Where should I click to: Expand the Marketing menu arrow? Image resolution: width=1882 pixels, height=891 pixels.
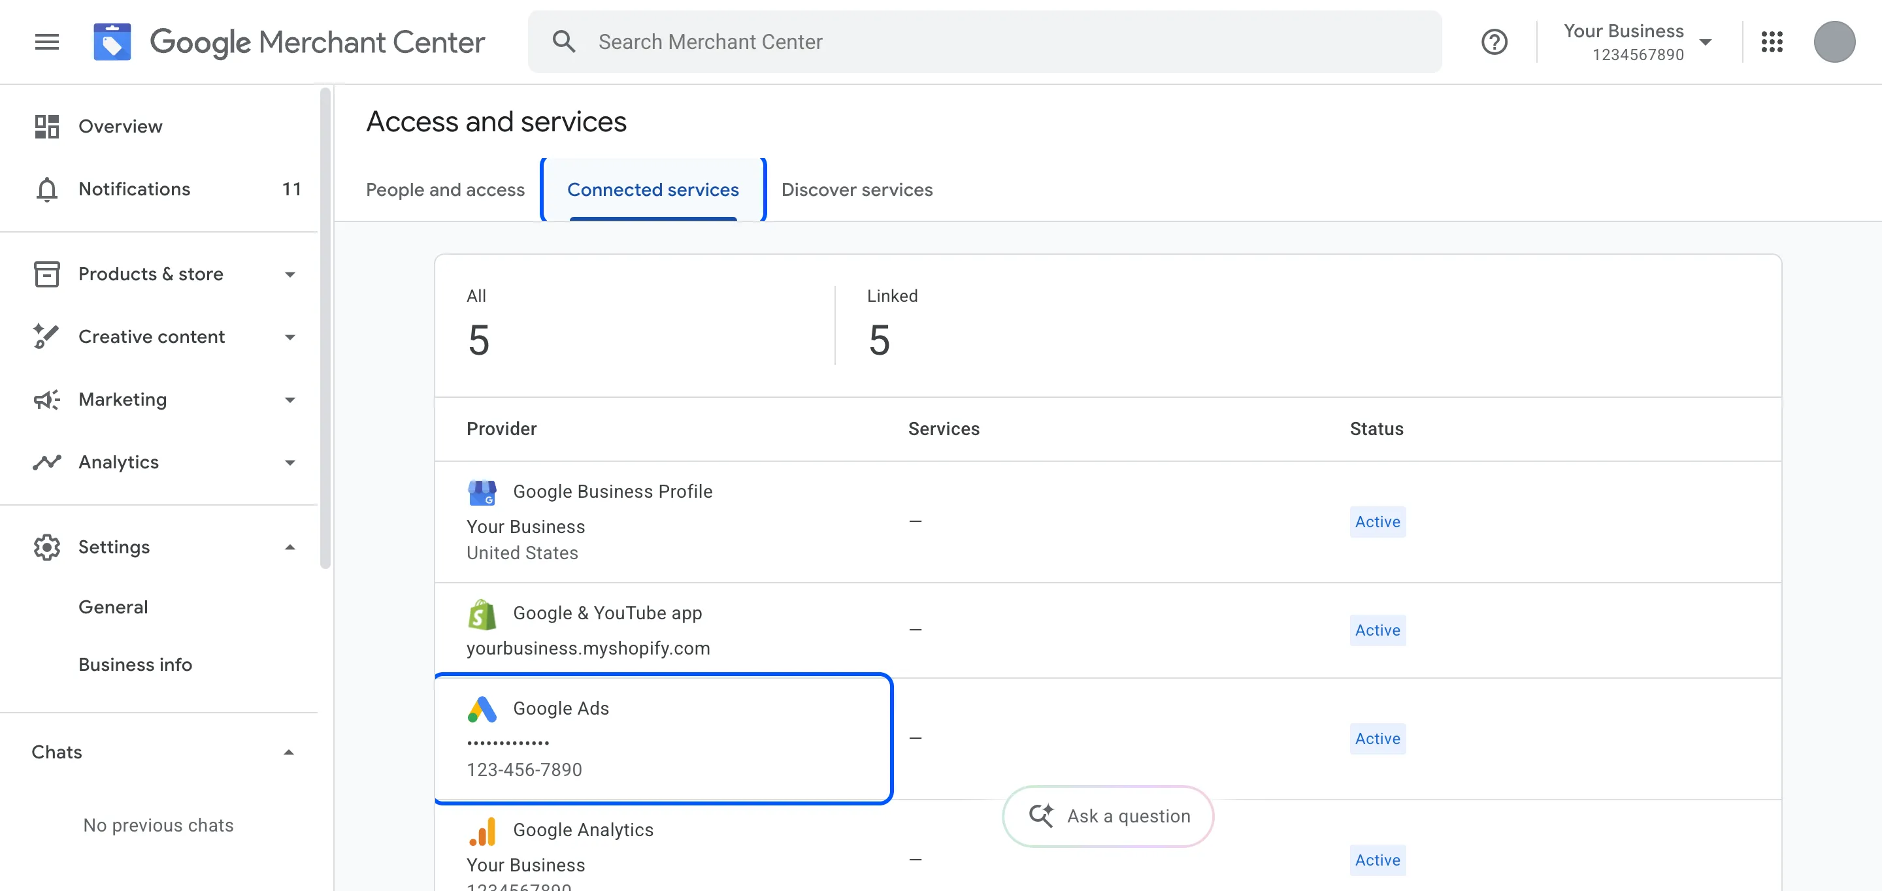pos(290,400)
